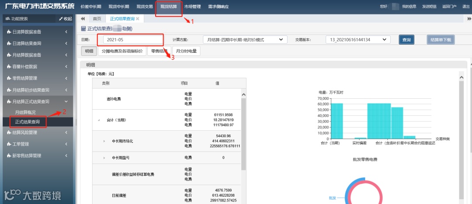This screenshot has width=472, height=204.
Task: Click the 合计（当期） bar in chart
Action: [337, 121]
